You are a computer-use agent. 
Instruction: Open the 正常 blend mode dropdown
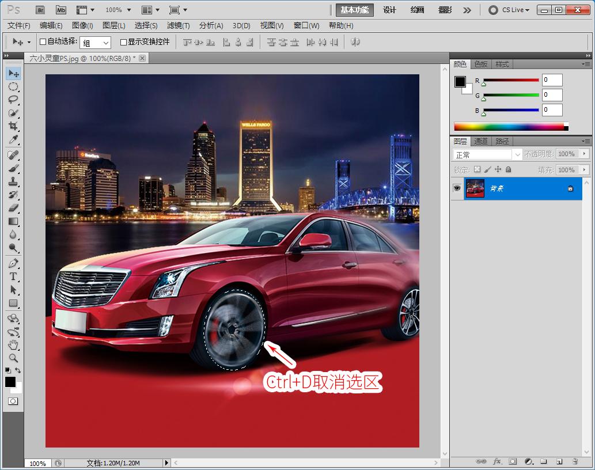point(488,154)
